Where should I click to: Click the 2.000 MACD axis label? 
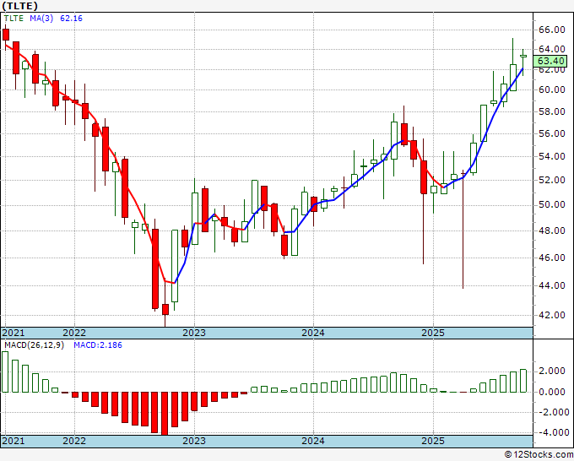(x=552, y=371)
